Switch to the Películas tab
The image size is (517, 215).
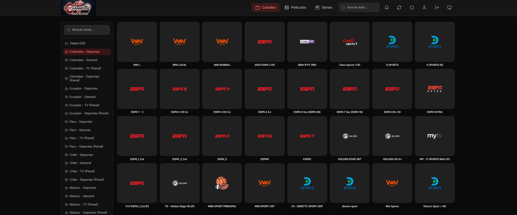pos(295,8)
